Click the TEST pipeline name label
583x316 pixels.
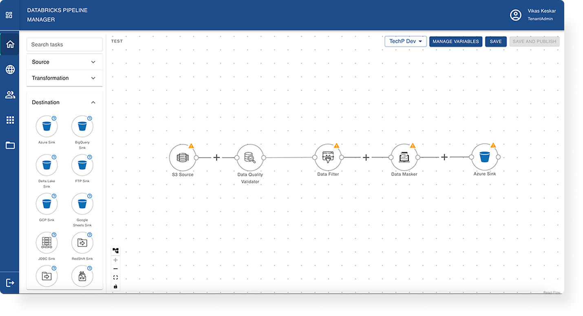click(x=117, y=41)
